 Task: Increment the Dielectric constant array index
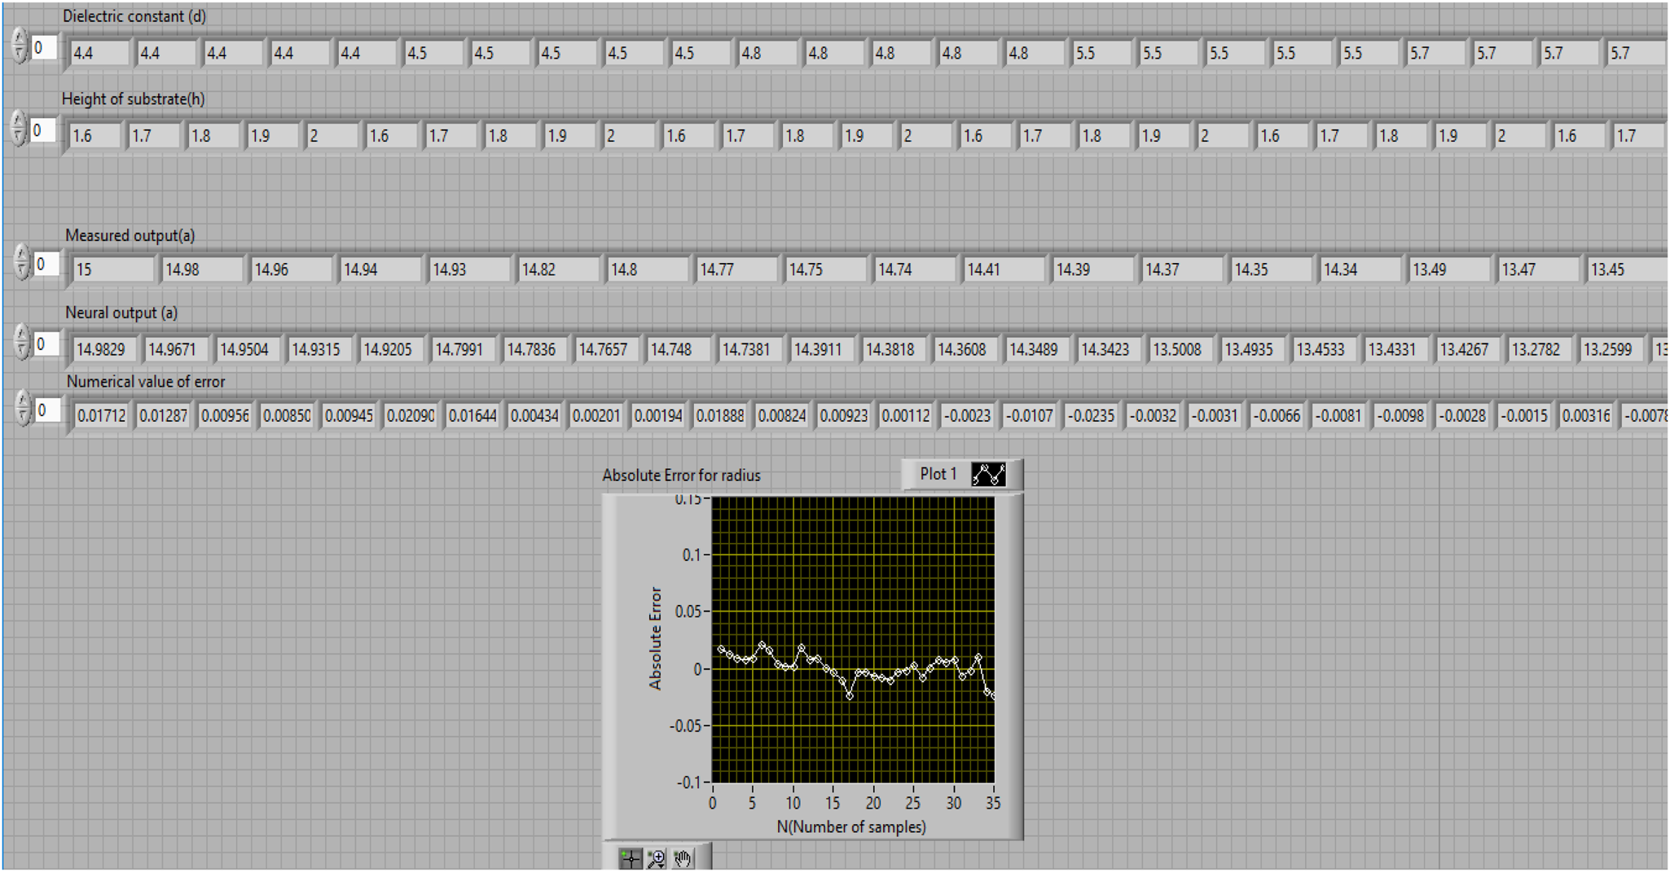pyautogui.click(x=20, y=39)
